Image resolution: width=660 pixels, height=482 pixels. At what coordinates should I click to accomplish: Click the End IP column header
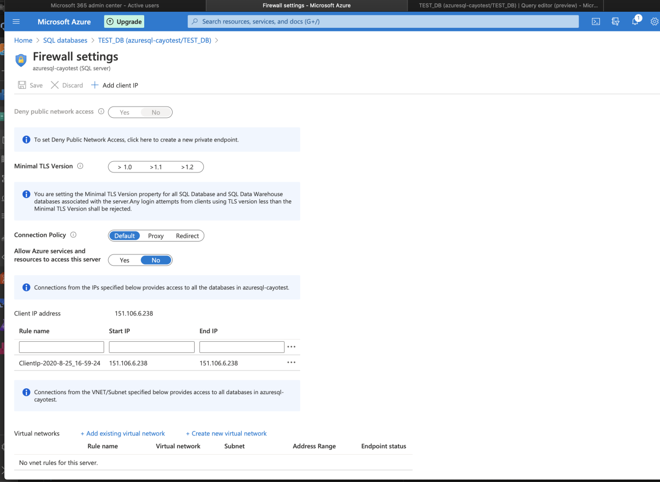(209, 331)
